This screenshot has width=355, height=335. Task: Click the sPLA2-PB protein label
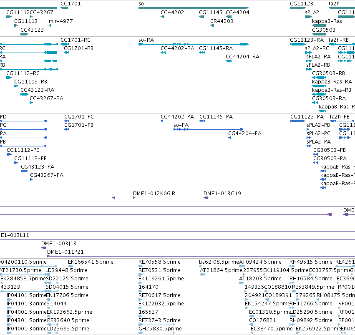318,125
